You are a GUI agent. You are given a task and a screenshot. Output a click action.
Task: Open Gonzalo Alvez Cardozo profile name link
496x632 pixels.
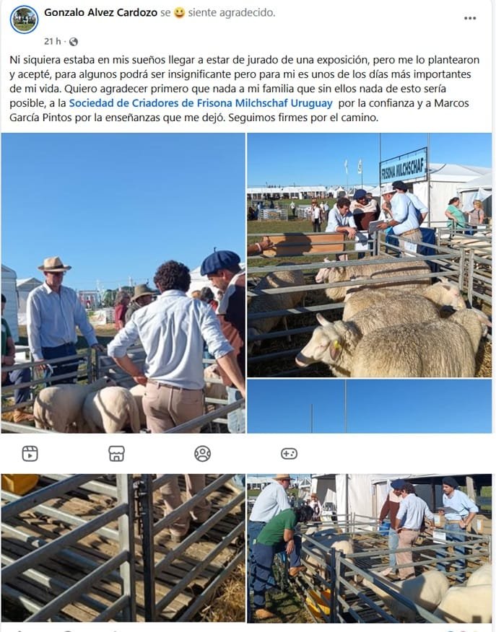pos(101,12)
